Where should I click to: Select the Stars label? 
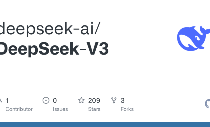[94, 109]
